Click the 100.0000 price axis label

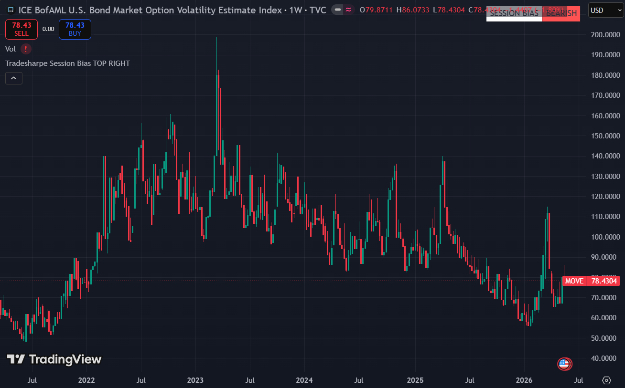click(x=605, y=237)
